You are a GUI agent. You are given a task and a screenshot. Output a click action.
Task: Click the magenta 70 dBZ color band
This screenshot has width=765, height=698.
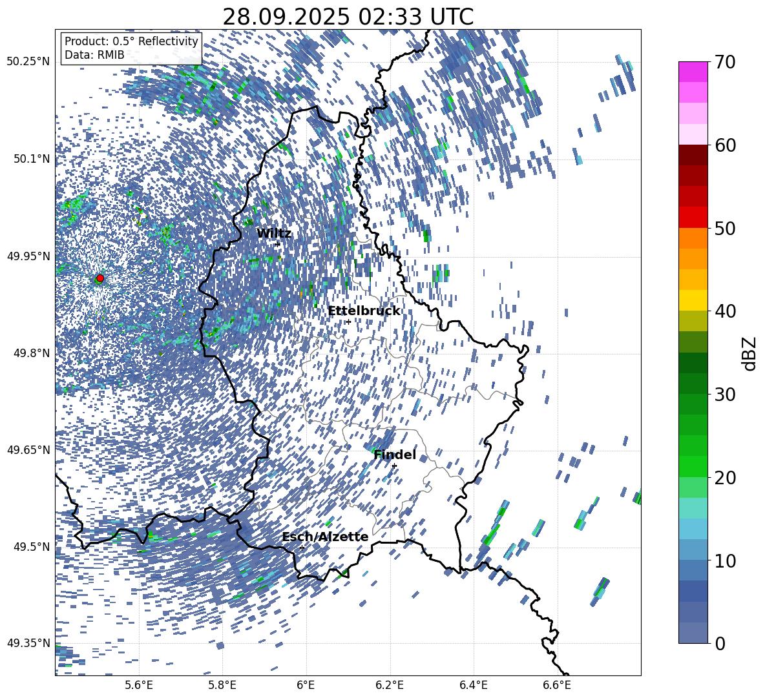693,72
